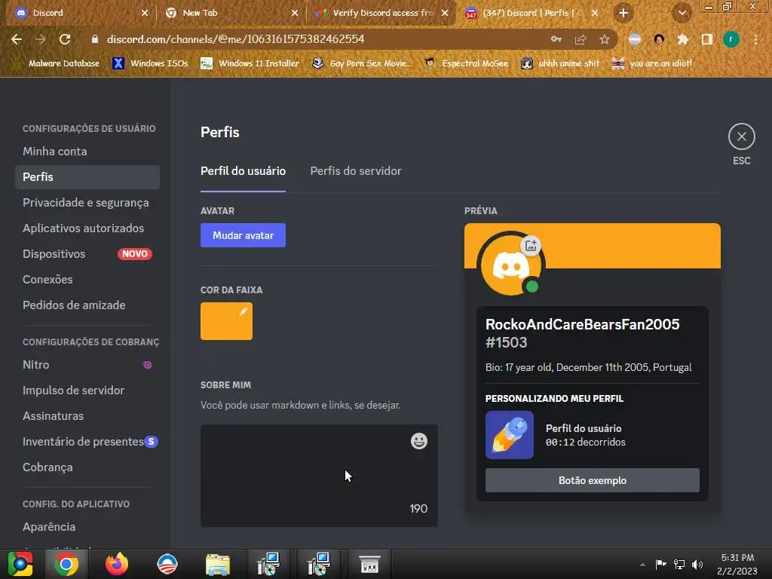Screen dimensions: 772x579
Task: Open Minha conta settings
Action: [87, 151]
